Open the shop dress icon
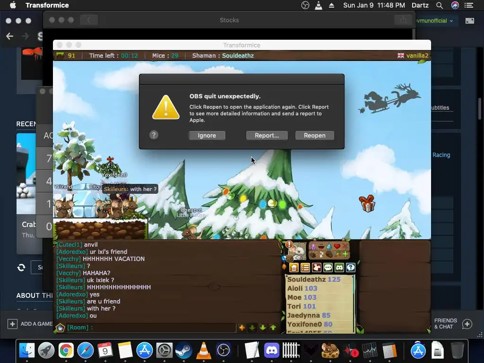The image size is (484, 363). click(x=316, y=268)
